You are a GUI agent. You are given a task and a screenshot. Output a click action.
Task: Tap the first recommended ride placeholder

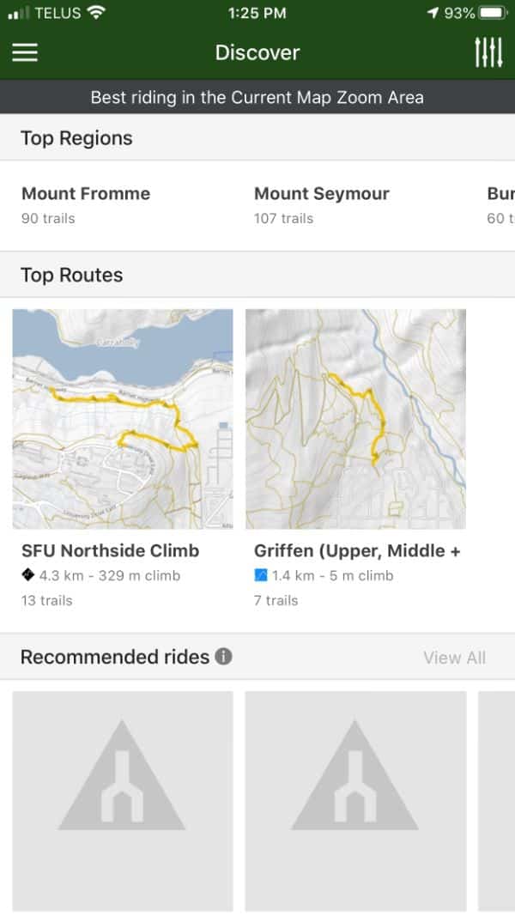(122, 798)
